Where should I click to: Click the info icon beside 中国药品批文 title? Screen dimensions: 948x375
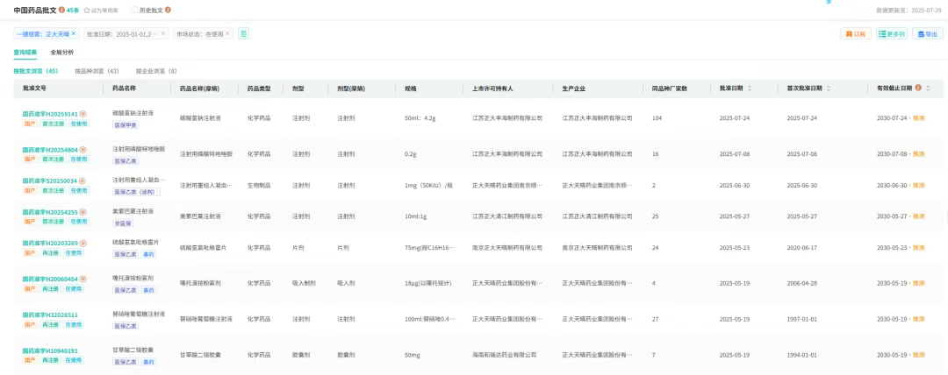tap(61, 10)
